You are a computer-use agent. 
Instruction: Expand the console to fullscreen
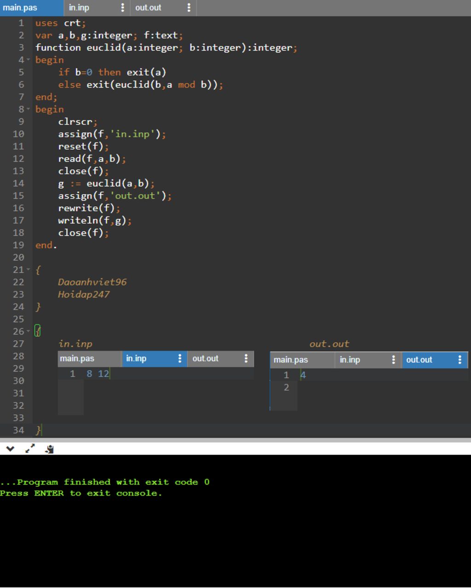coord(30,449)
